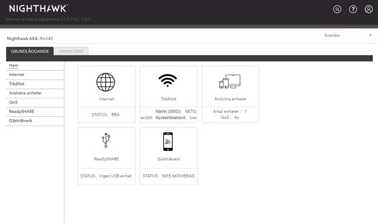The height and width of the screenshot is (223, 378).
Task: Click the Nighthawk AX4: RAX40 model text
Action: [x=30, y=38]
